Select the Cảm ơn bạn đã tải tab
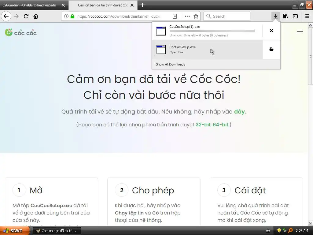 pos(103,5)
